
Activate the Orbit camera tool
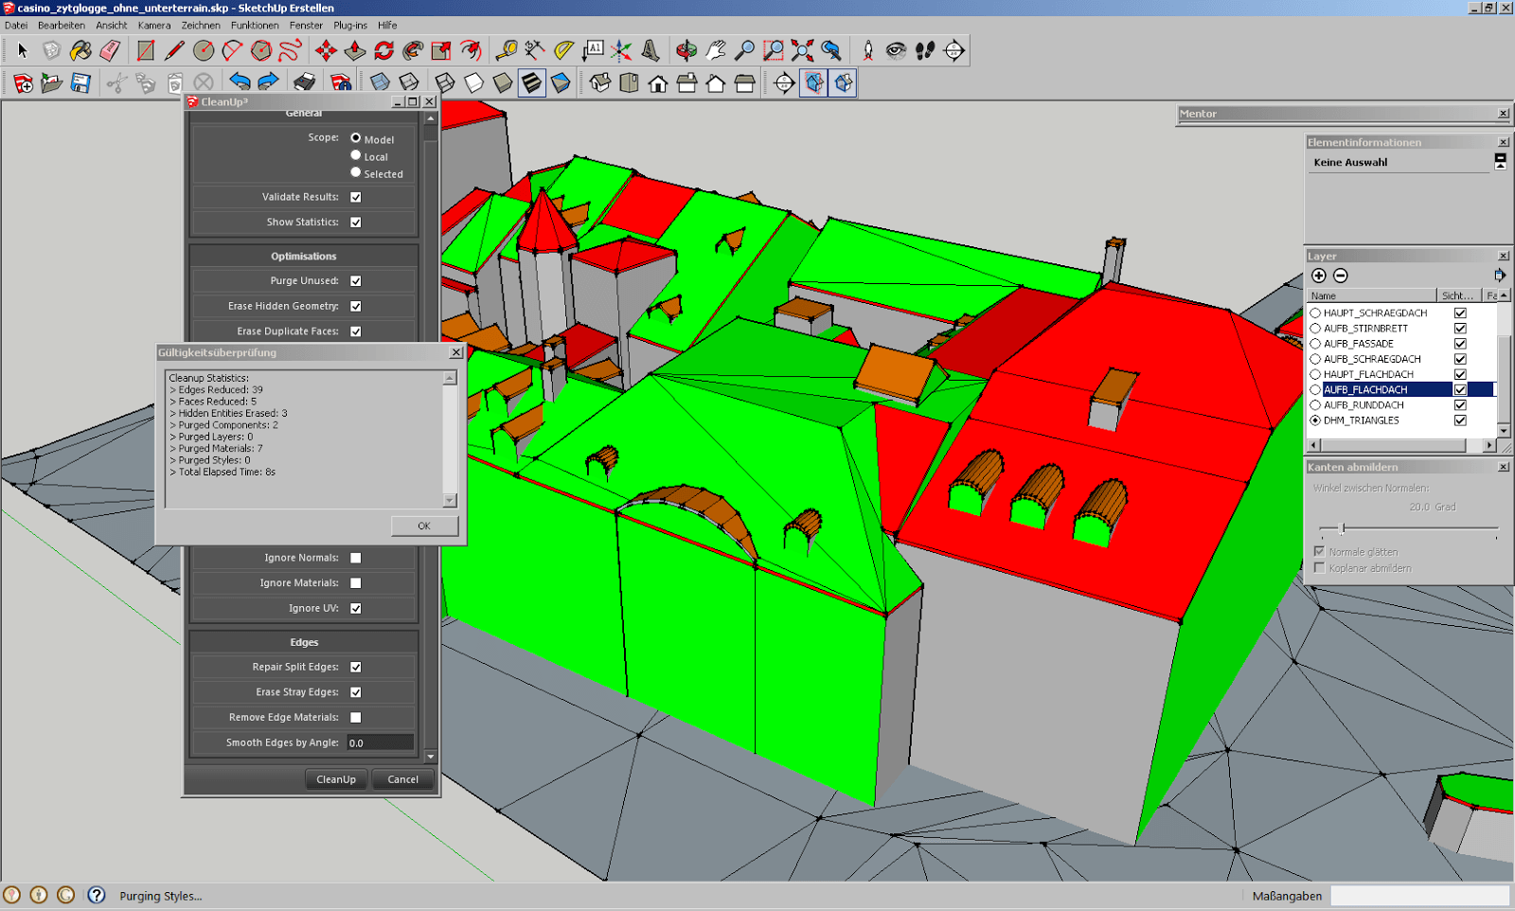pyautogui.click(x=686, y=50)
